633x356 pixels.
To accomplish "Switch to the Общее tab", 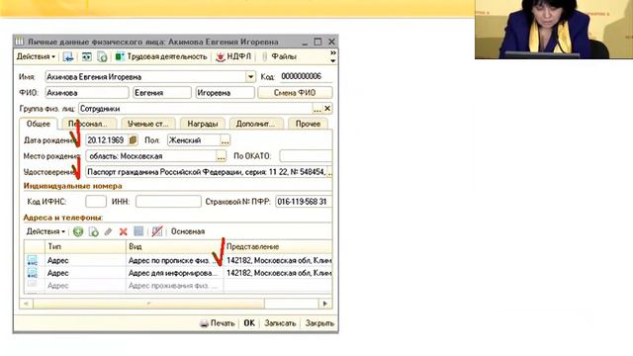I will [39, 124].
